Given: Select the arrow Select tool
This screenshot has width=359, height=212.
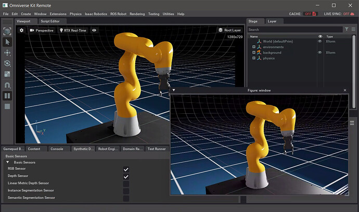Looking at the screenshot, I should 7,42.
